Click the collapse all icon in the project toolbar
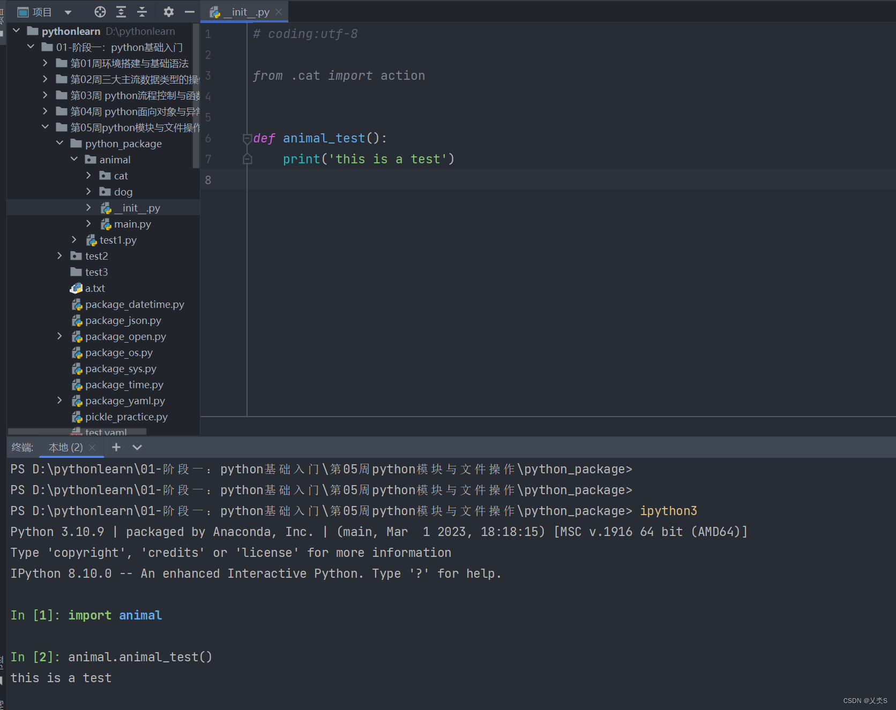 pyautogui.click(x=142, y=12)
